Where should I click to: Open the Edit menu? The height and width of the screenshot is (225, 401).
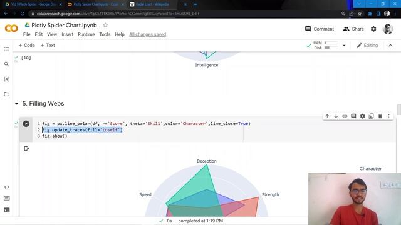[39, 34]
